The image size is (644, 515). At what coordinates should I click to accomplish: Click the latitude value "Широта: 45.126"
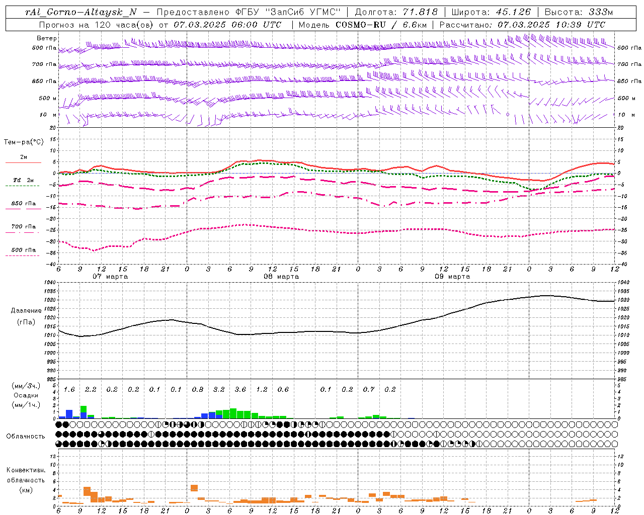point(491,12)
